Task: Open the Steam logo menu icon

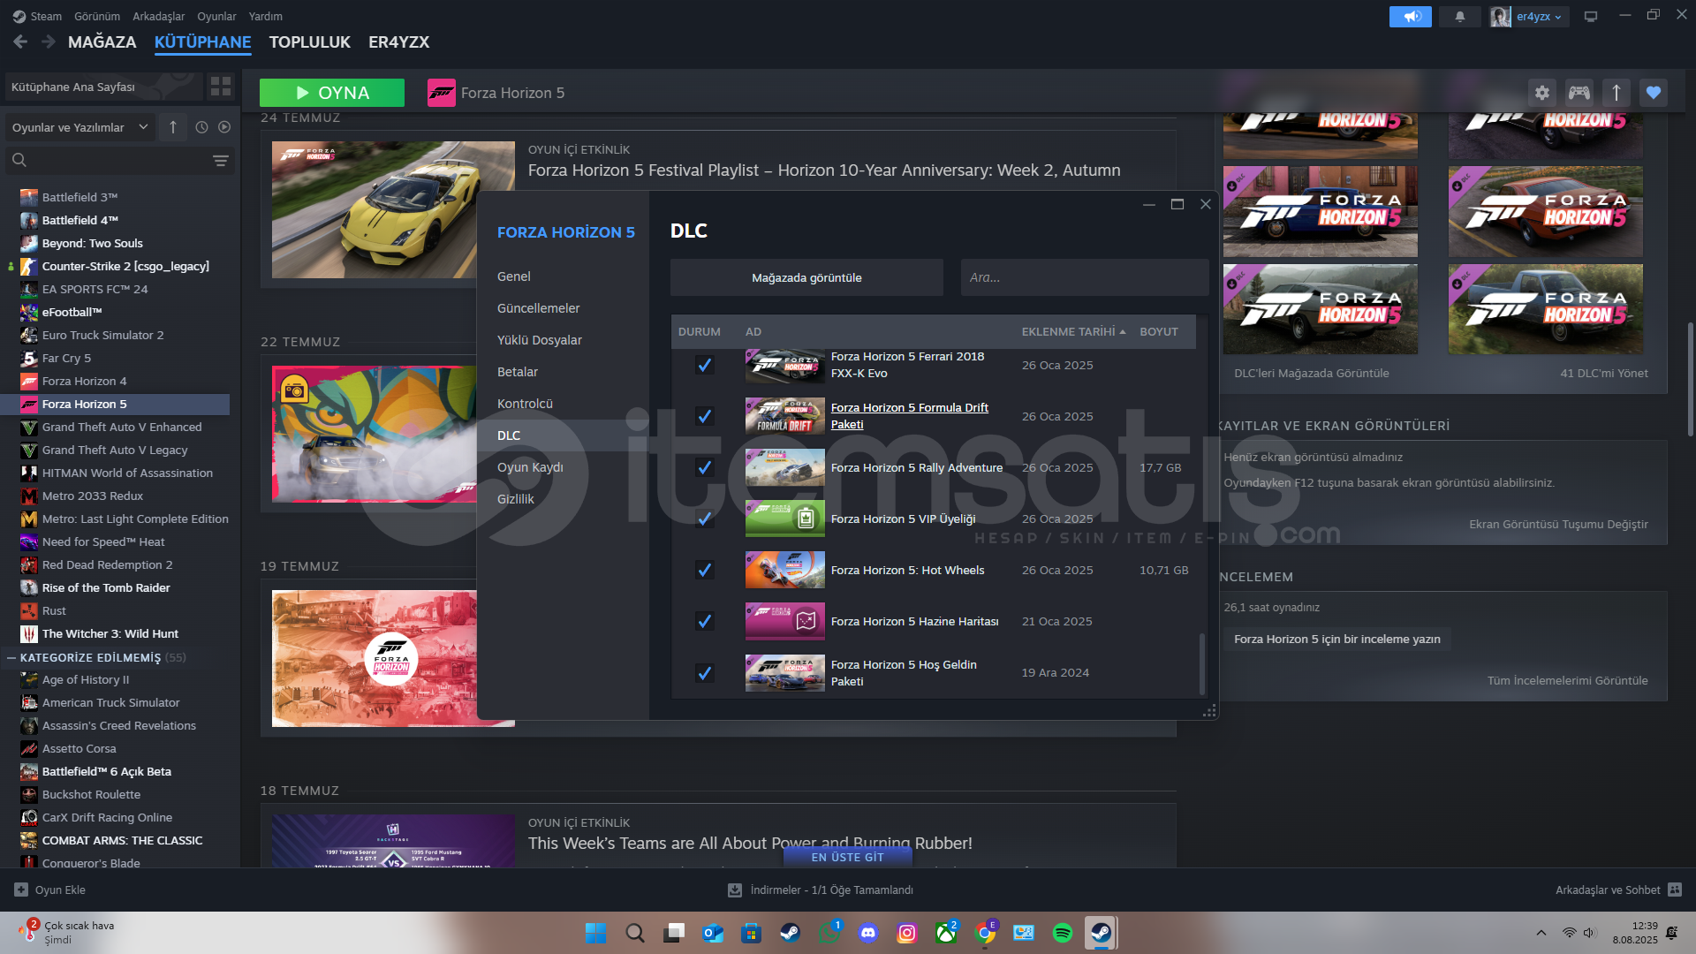Action: coord(19,16)
